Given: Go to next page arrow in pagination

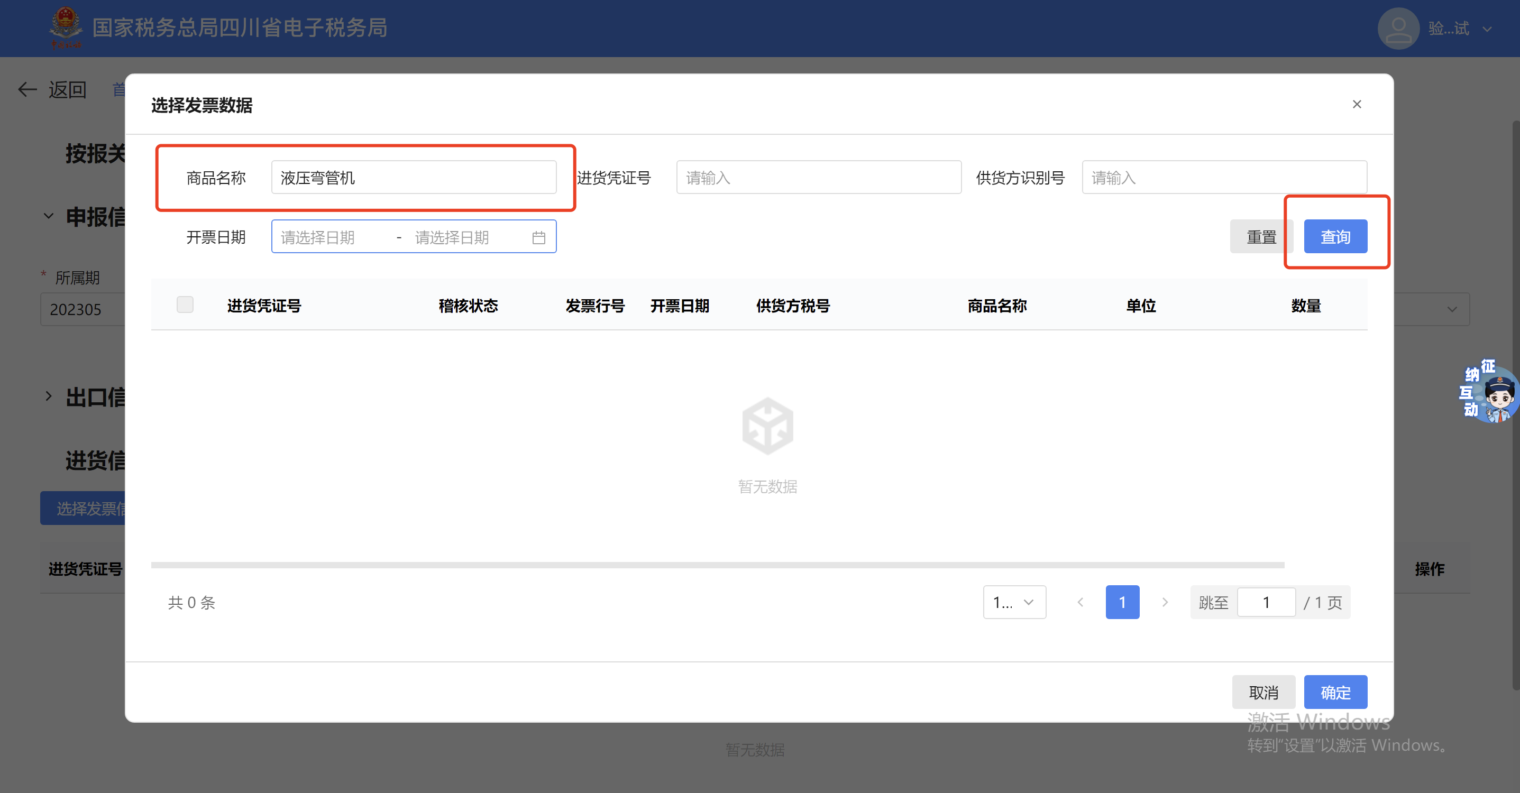Looking at the screenshot, I should (1165, 602).
